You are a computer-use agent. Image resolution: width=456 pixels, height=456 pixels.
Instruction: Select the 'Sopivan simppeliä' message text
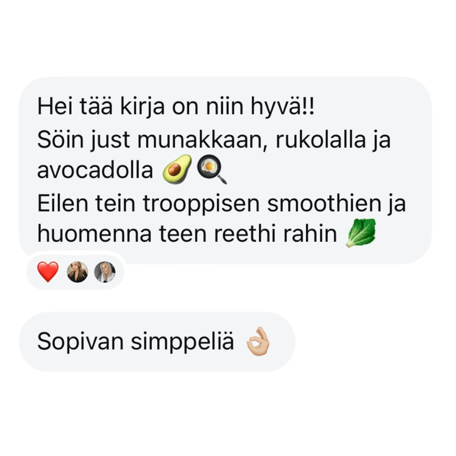135,342
